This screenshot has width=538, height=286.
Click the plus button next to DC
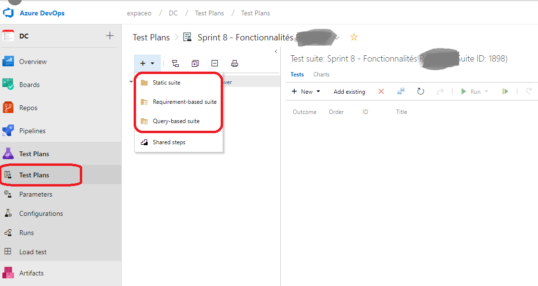[110, 36]
